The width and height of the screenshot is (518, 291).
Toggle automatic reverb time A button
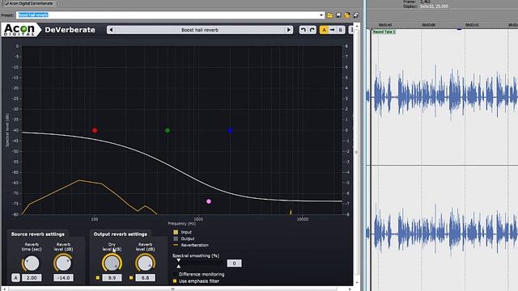15,278
